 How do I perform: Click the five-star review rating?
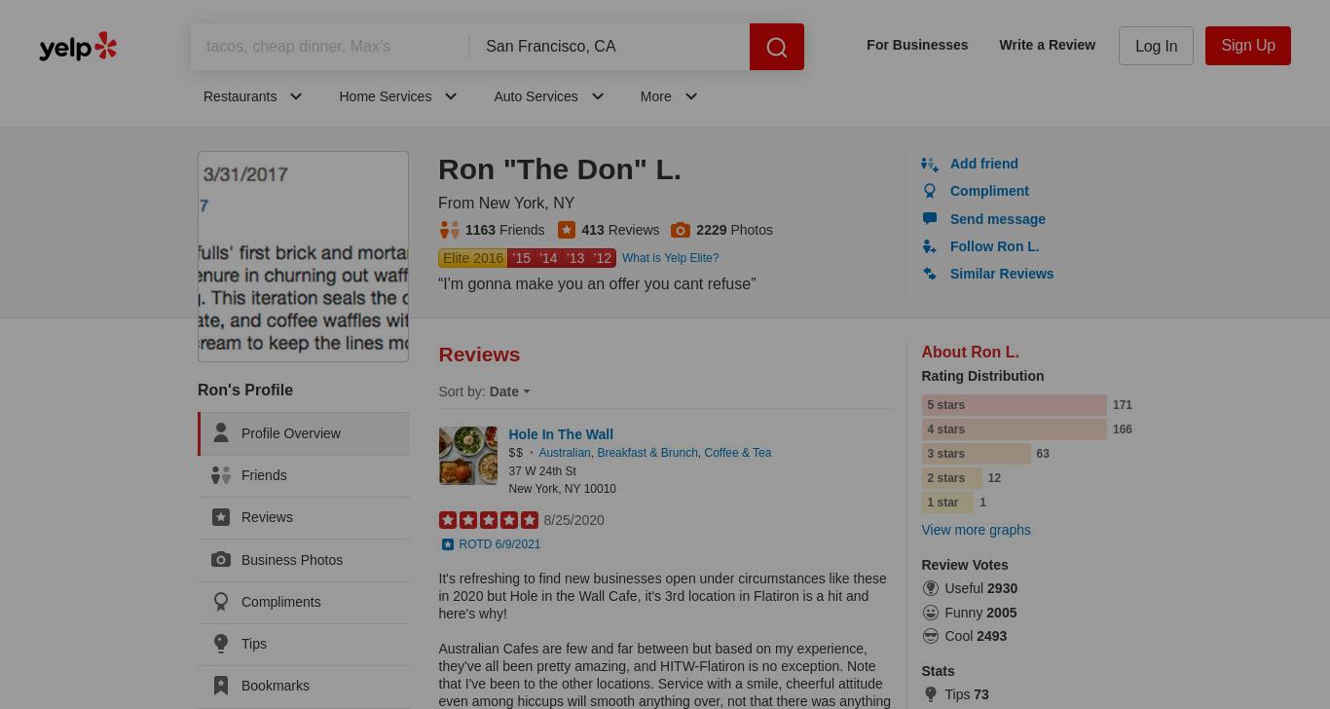click(x=489, y=520)
